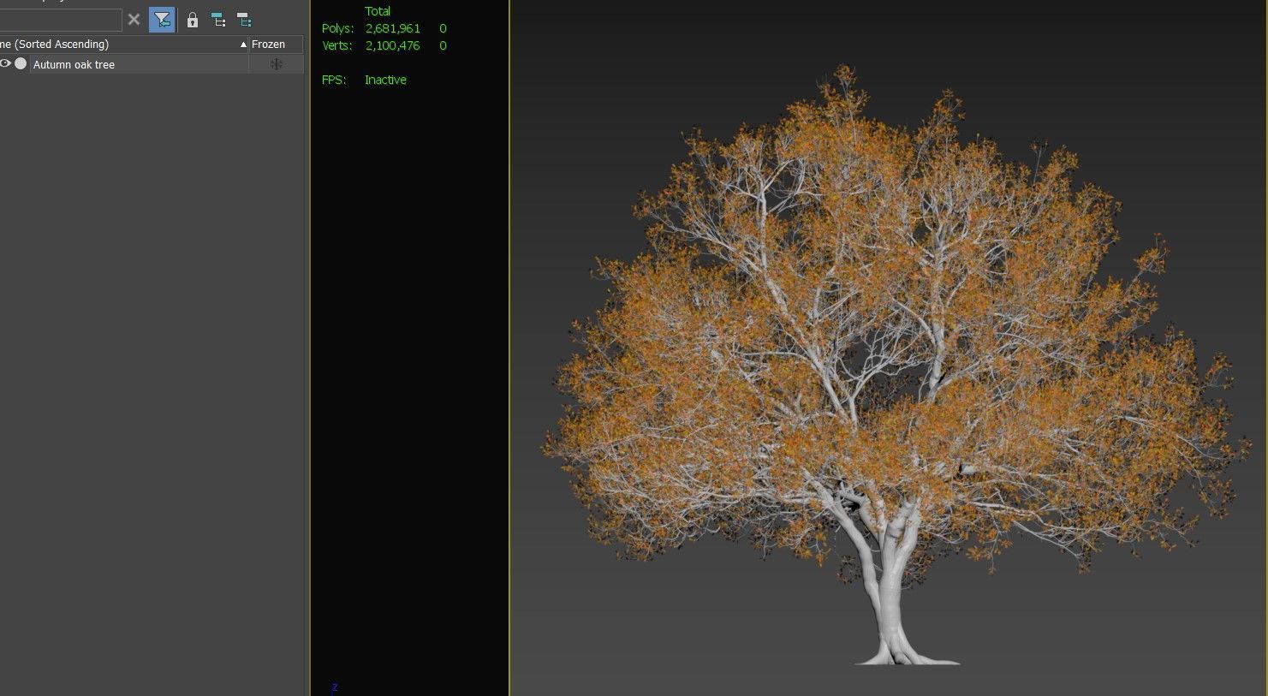Select the Autumn oak tree row

pos(152,64)
